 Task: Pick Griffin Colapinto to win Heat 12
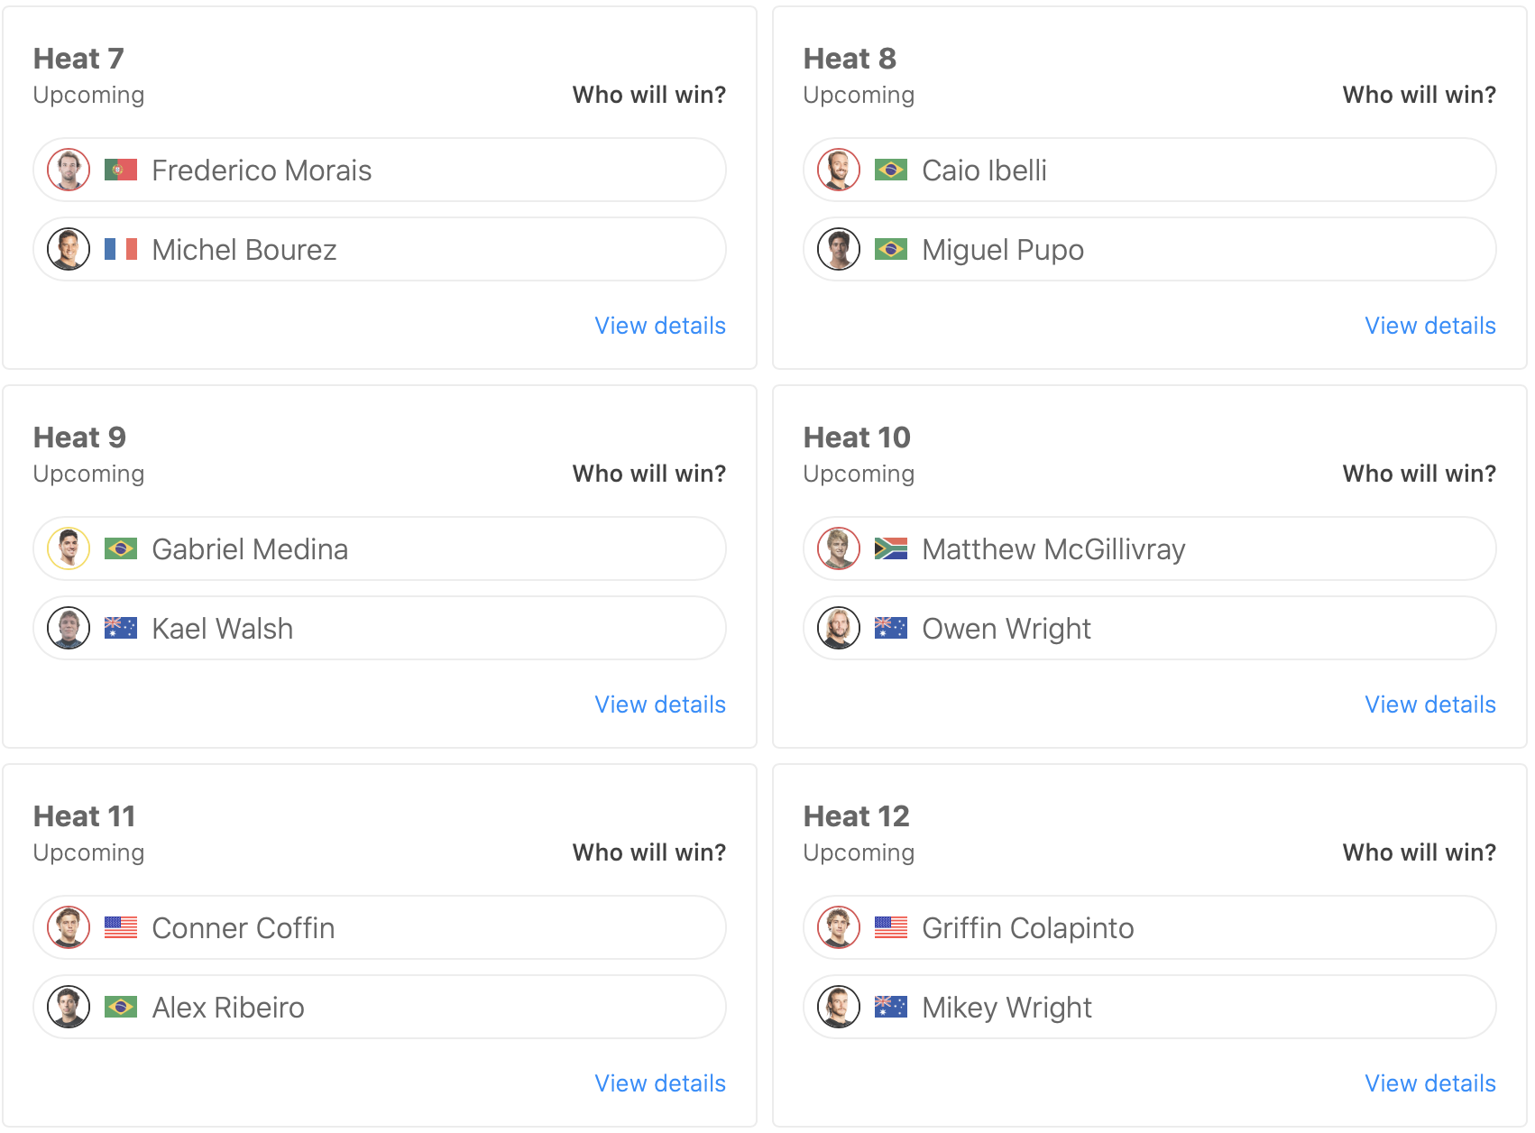(x=1149, y=927)
